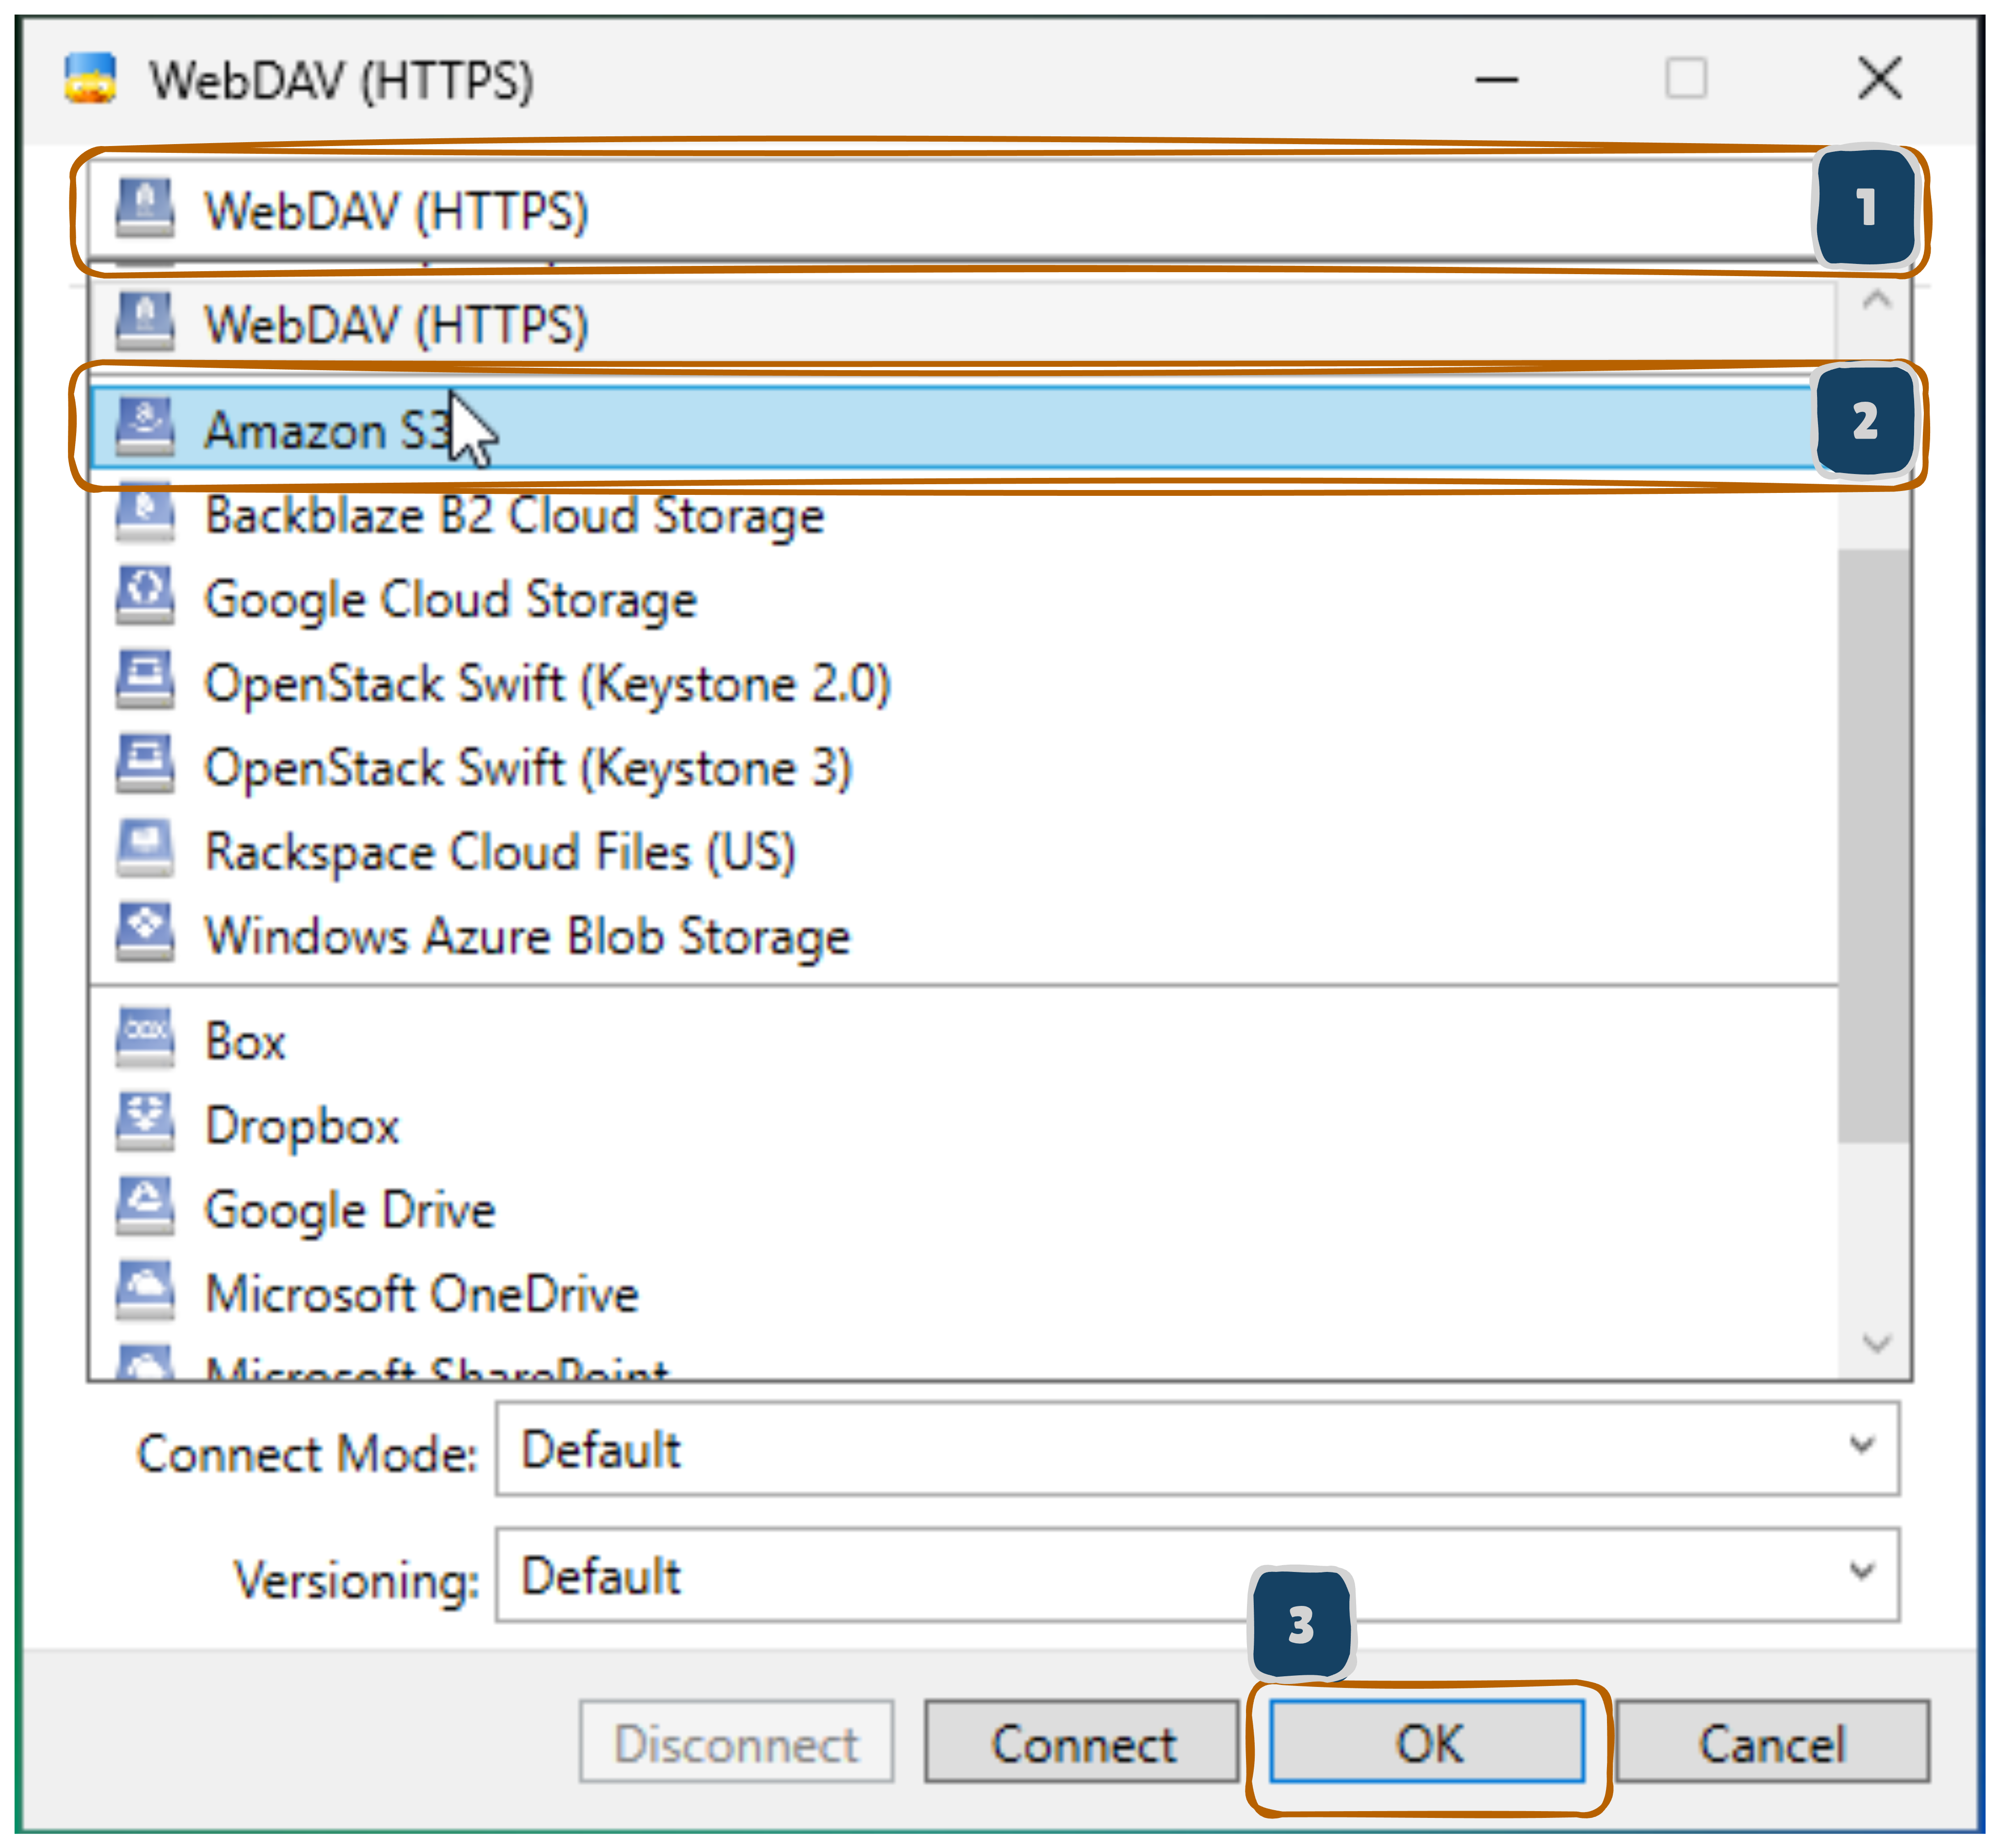The width and height of the screenshot is (2000, 1848).
Task: Click the Backblaze B2 Cloud Storage icon
Action: click(x=145, y=514)
